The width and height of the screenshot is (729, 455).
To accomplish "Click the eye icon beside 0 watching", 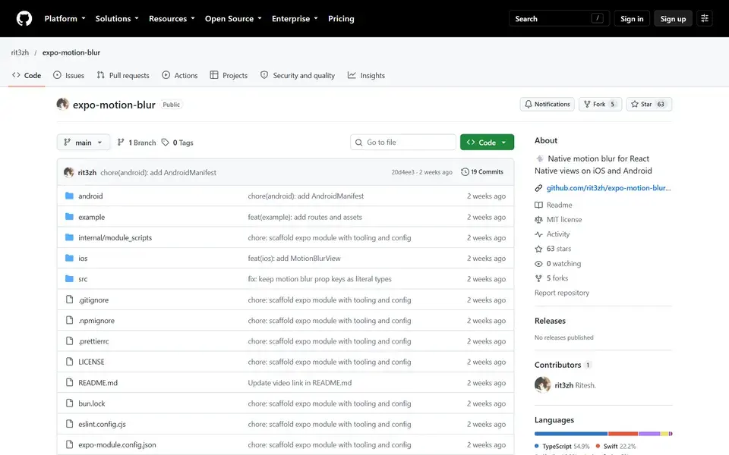I will pyautogui.click(x=538, y=264).
